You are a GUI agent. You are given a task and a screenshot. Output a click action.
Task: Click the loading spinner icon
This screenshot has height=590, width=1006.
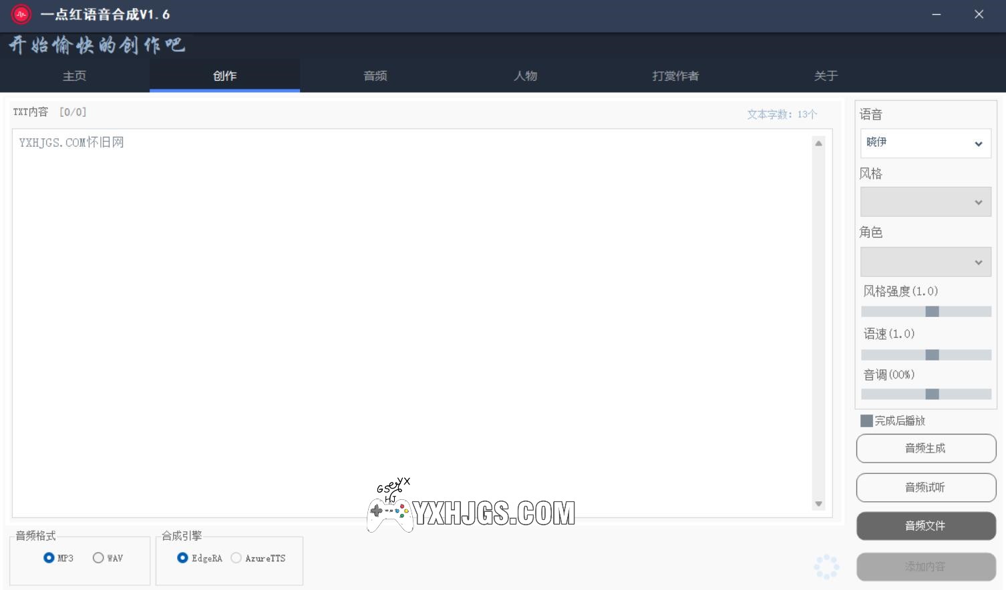click(x=826, y=567)
